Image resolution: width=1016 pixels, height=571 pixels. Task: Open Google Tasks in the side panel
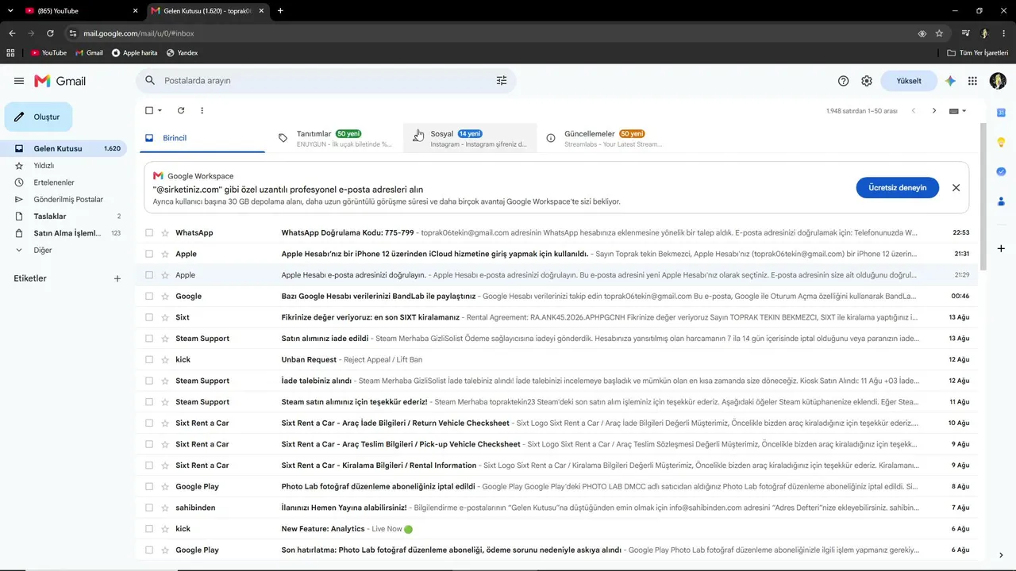(x=1001, y=171)
